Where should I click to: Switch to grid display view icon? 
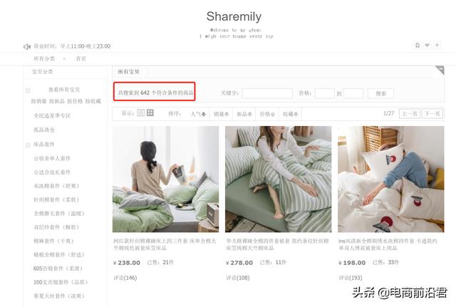150,113
